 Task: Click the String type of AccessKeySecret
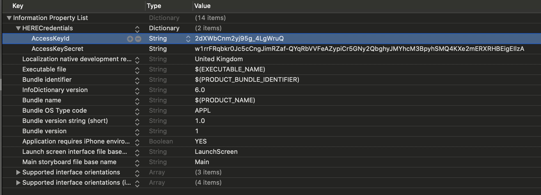[158, 49]
